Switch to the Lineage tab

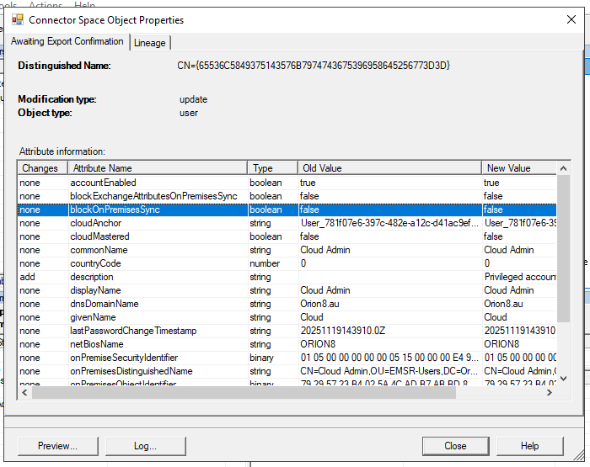coord(150,43)
